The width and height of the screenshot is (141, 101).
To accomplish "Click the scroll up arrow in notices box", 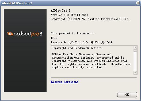I will pyautogui.click(x=135, y=48).
